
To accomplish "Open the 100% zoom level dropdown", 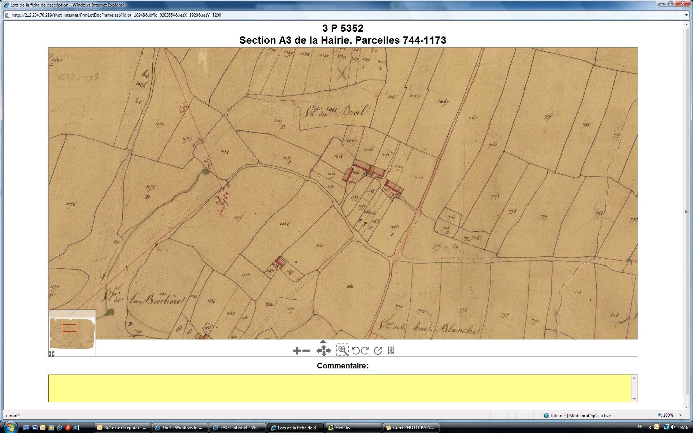I will [681, 415].
